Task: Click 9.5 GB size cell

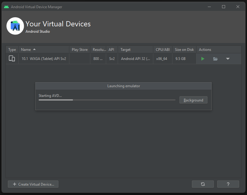Action: [184, 59]
